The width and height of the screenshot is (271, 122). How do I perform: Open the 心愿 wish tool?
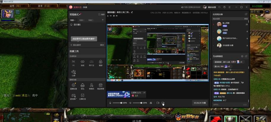tap(73, 73)
